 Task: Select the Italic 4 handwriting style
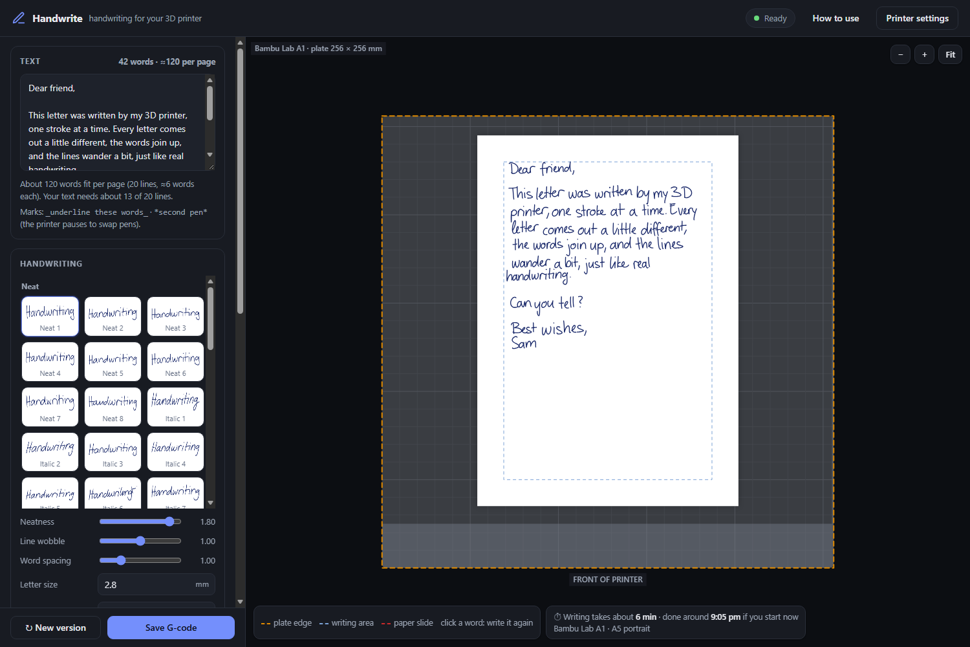point(175,452)
